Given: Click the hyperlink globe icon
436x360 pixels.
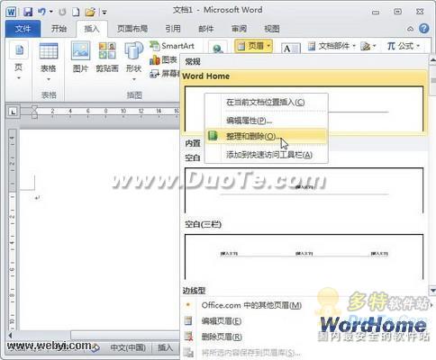Looking at the screenshot, I should coord(218,49).
